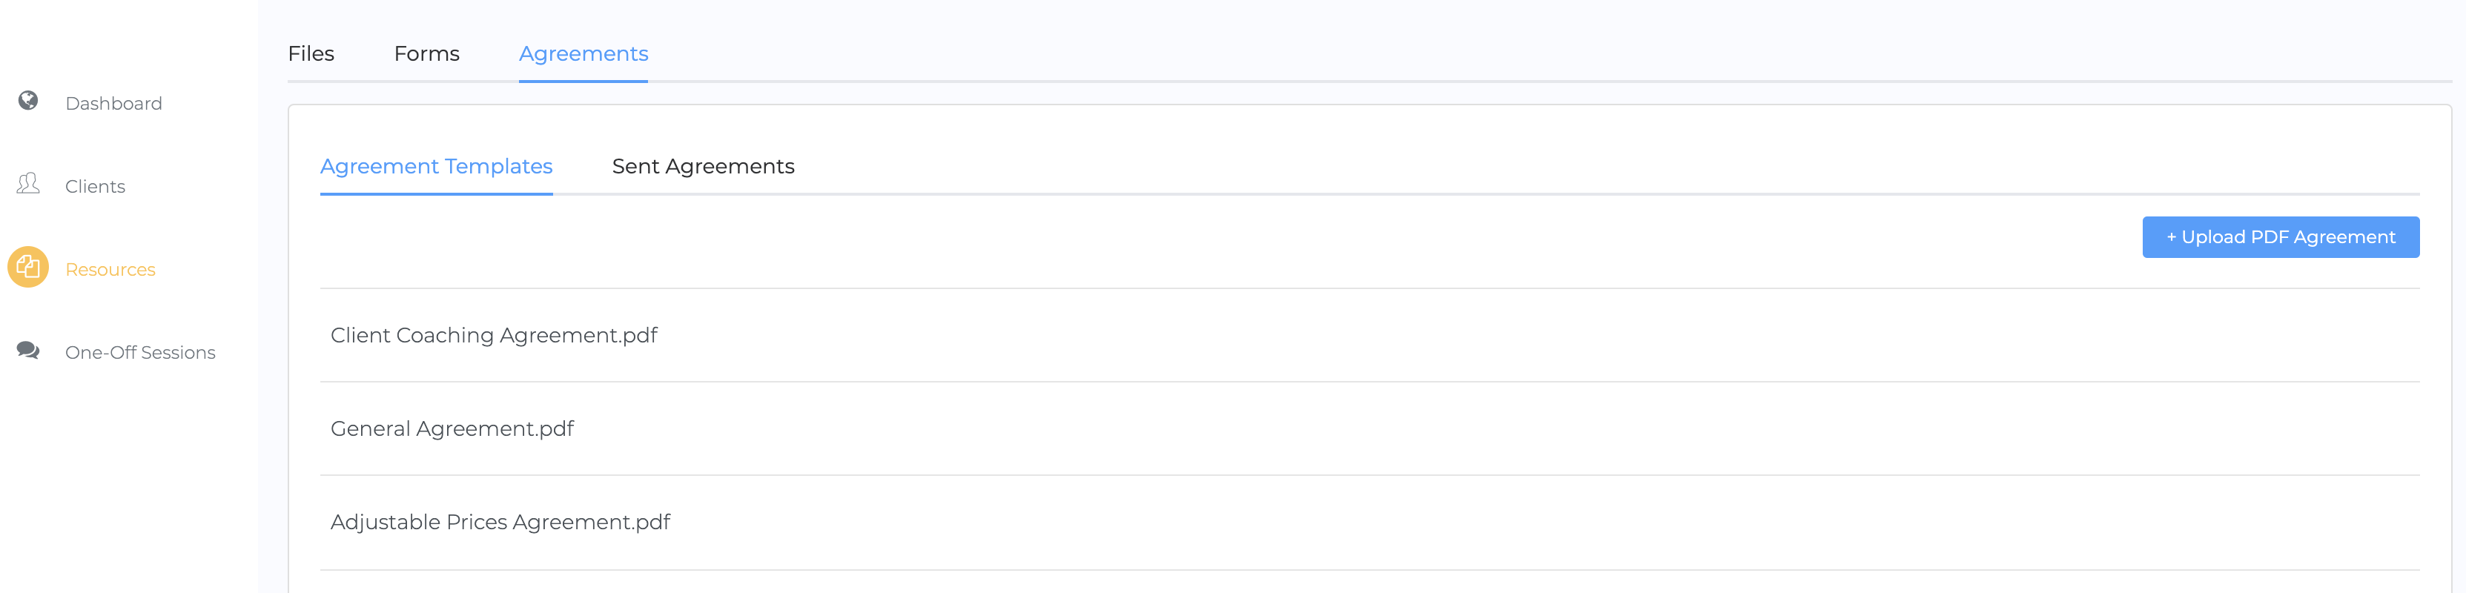Click the Clients people icon
The width and height of the screenshot is (2466, 593).
click(x=27, y=184)
